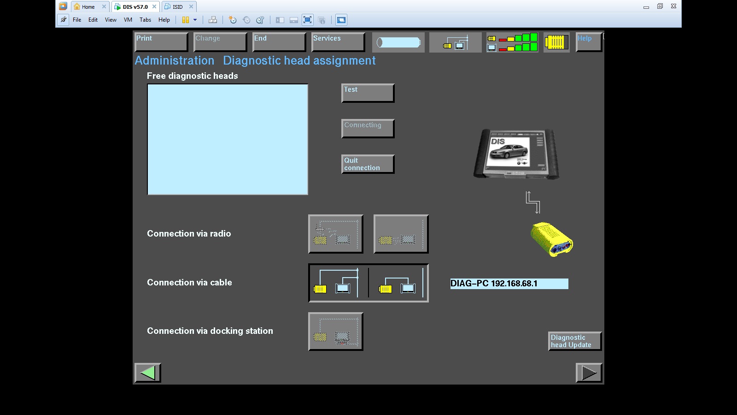Take a VM snapshot from the toolbar
The height and width of the screenshot is (415, 737).
pyautogui.click(x=233, y=20)
